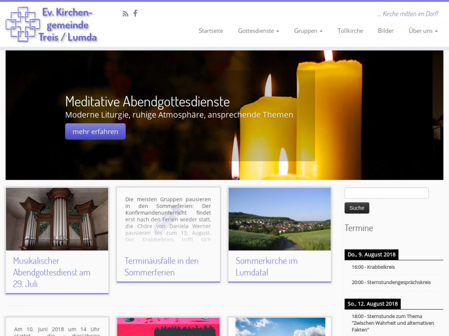
Task: Click the church logo with crosses
Action: 23,25
